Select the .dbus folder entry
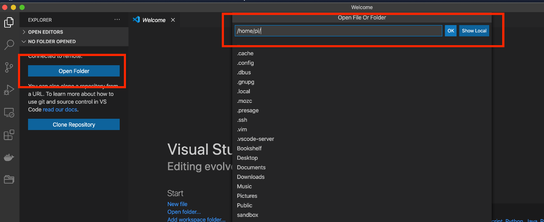The height and width of the screenshot is (222, 544). 362,72
